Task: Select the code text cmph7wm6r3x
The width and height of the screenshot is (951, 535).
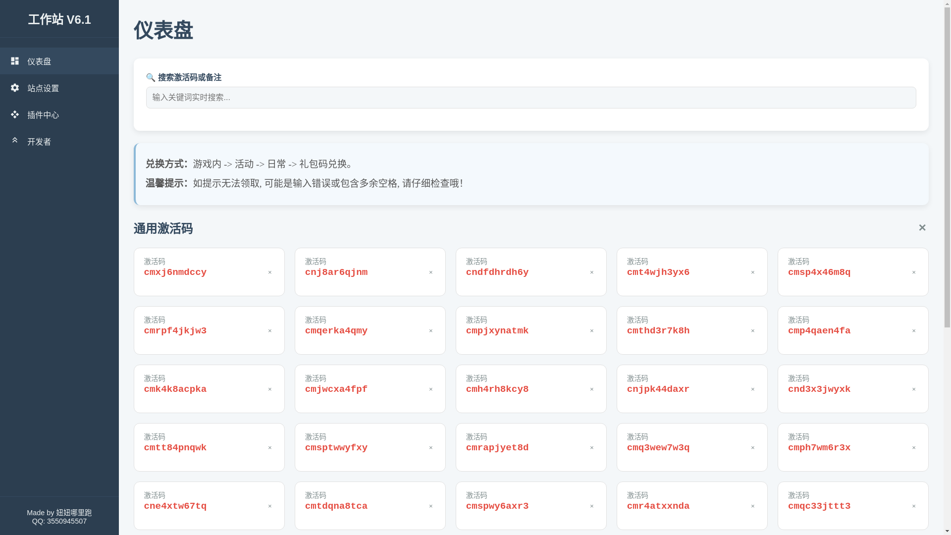Action: click(819, 448)
